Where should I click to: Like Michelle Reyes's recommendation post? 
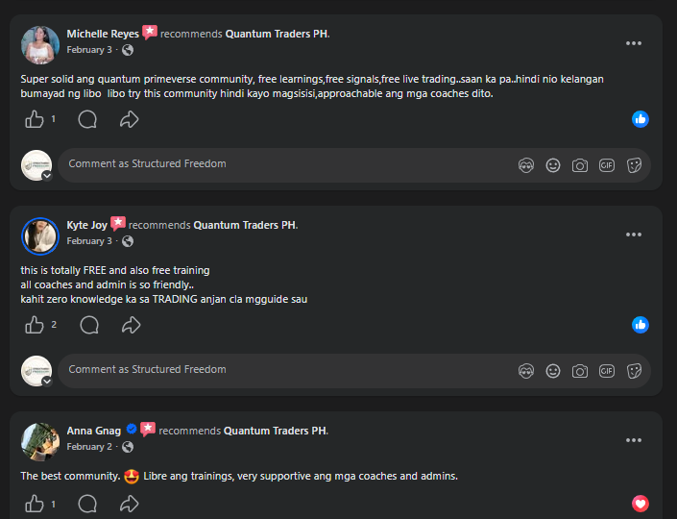[35, 119]
